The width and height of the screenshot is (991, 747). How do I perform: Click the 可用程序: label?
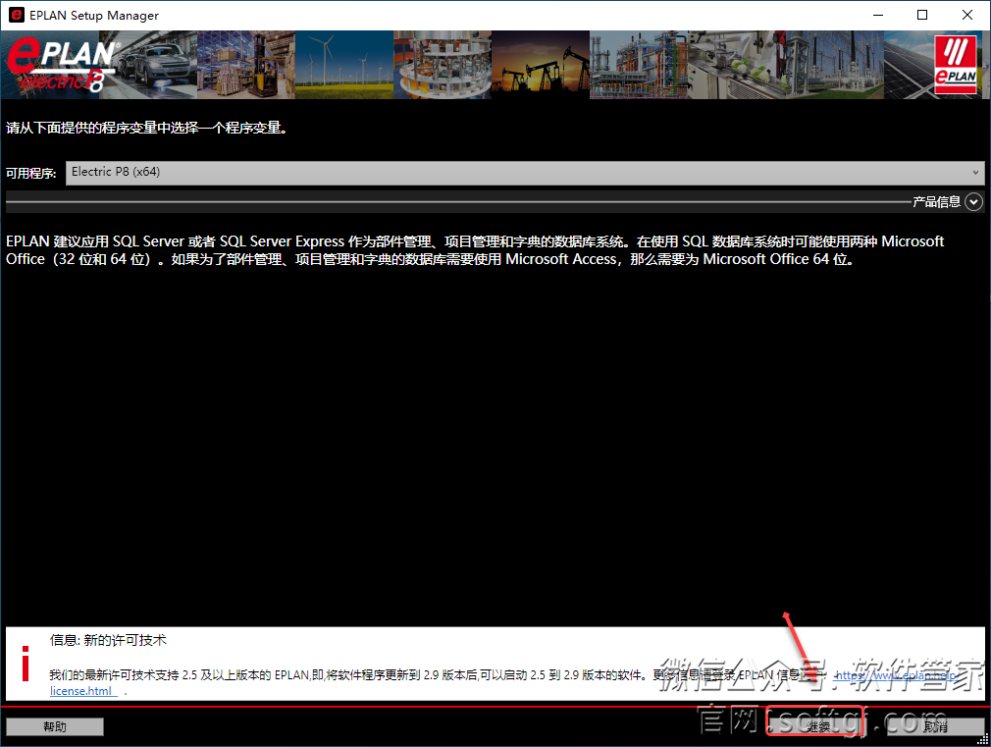31,174
